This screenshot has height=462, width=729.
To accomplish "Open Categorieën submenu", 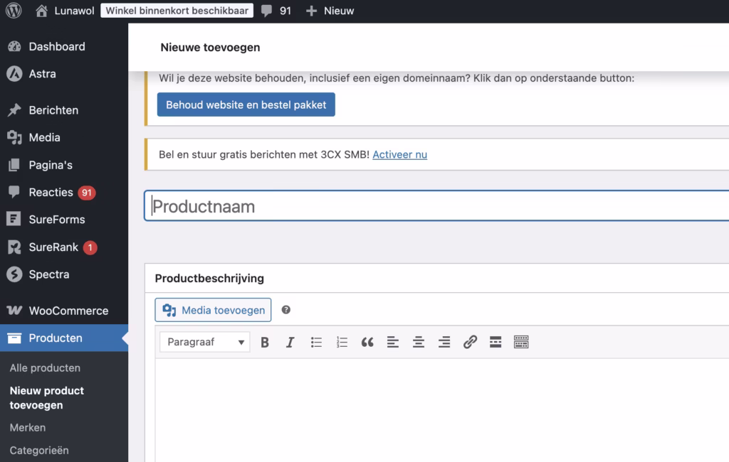I will 39,451.
